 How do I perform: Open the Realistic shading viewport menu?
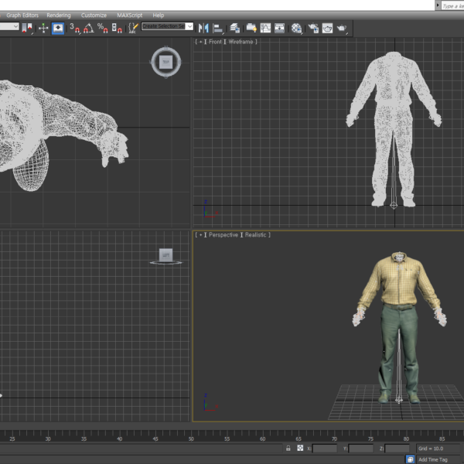pyautogui.click(x=258, y=234)
